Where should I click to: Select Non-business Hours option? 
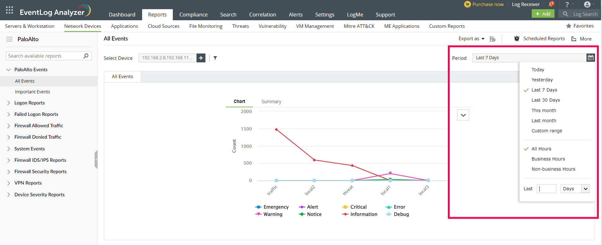pyautogui.click(x=553, y=169)
